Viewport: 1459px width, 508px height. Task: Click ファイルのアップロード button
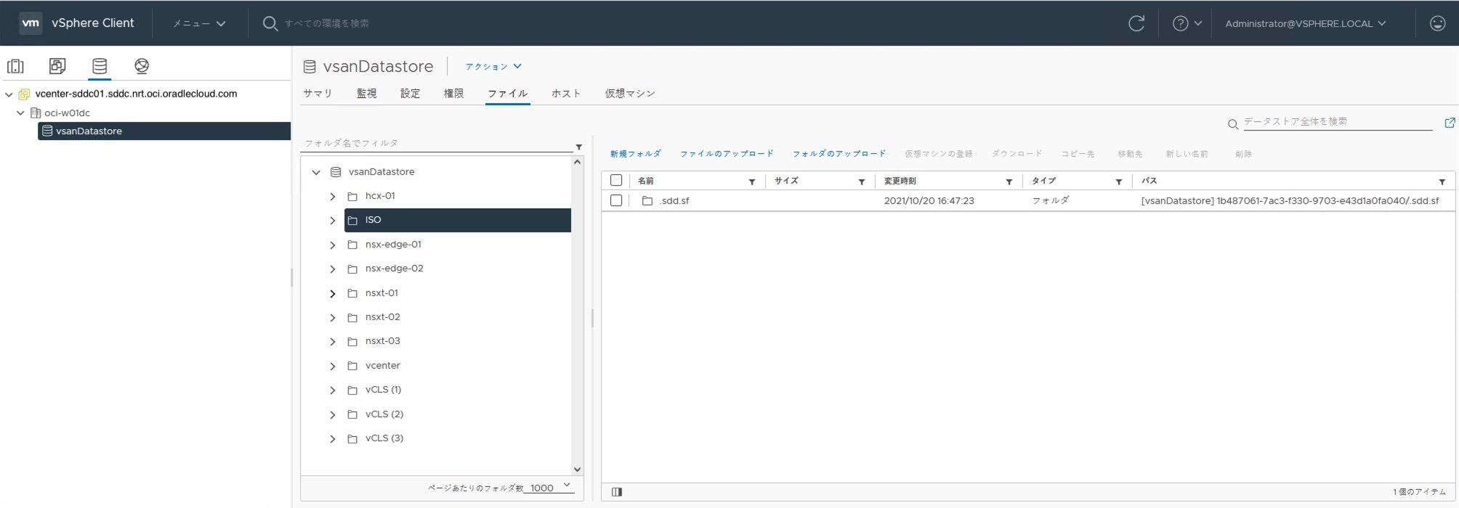pos(727,154)
